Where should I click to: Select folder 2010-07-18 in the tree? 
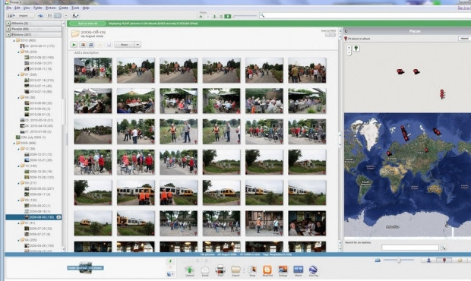coord(39,81)
